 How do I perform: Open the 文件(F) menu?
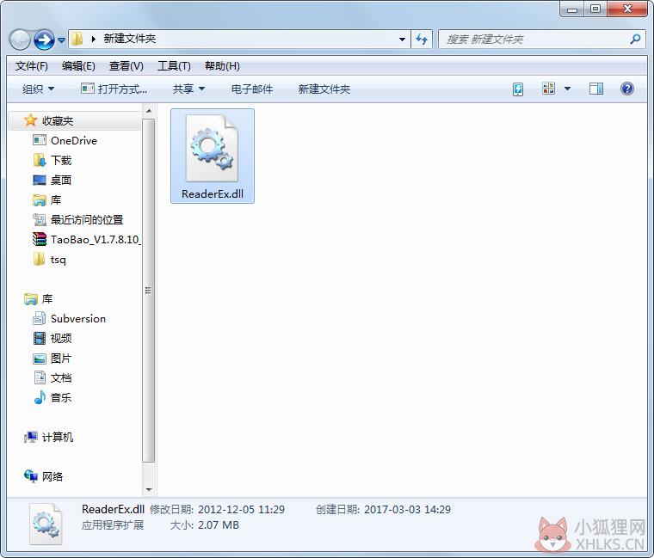point(32,66)
